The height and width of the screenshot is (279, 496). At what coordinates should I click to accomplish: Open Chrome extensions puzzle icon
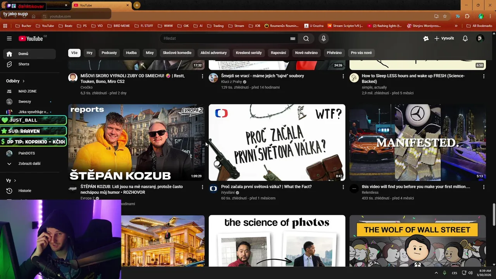[x=467, y=16]
